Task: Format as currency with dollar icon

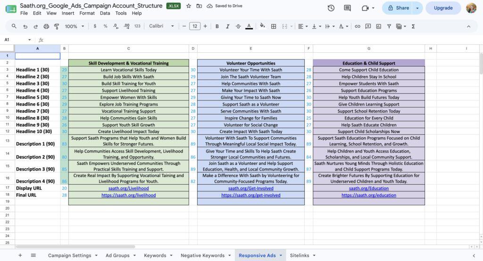Action: 95,26
